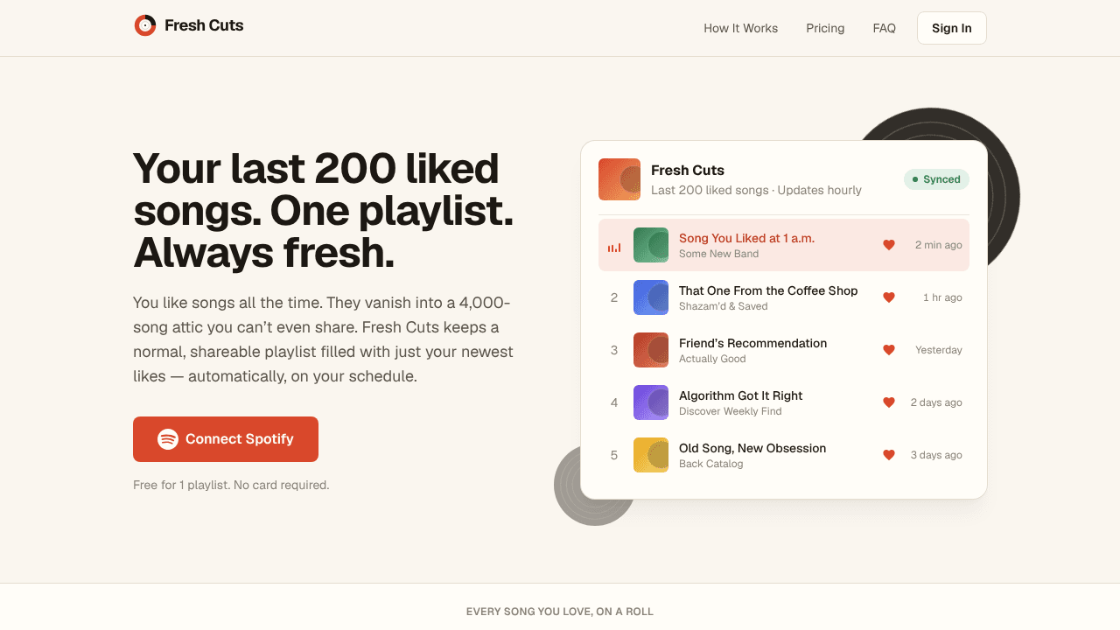This screenshot has width=1120, height=630.
Task: Click yellow album art for Old Song
Action: tap(651, 455)
